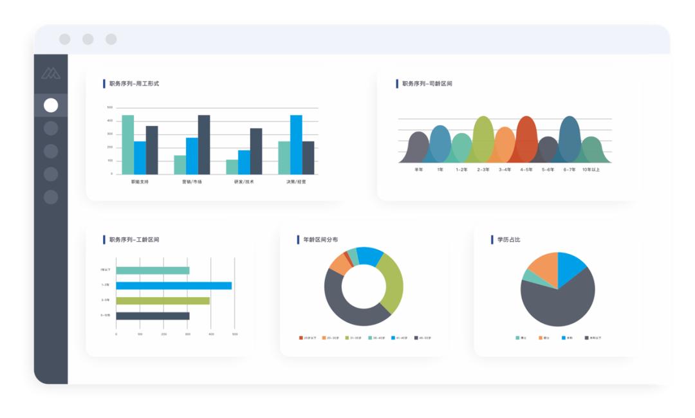The image size is (695, 418).
Task: Open the second sidebar navigation dot
Action: (x=51, y=129)
